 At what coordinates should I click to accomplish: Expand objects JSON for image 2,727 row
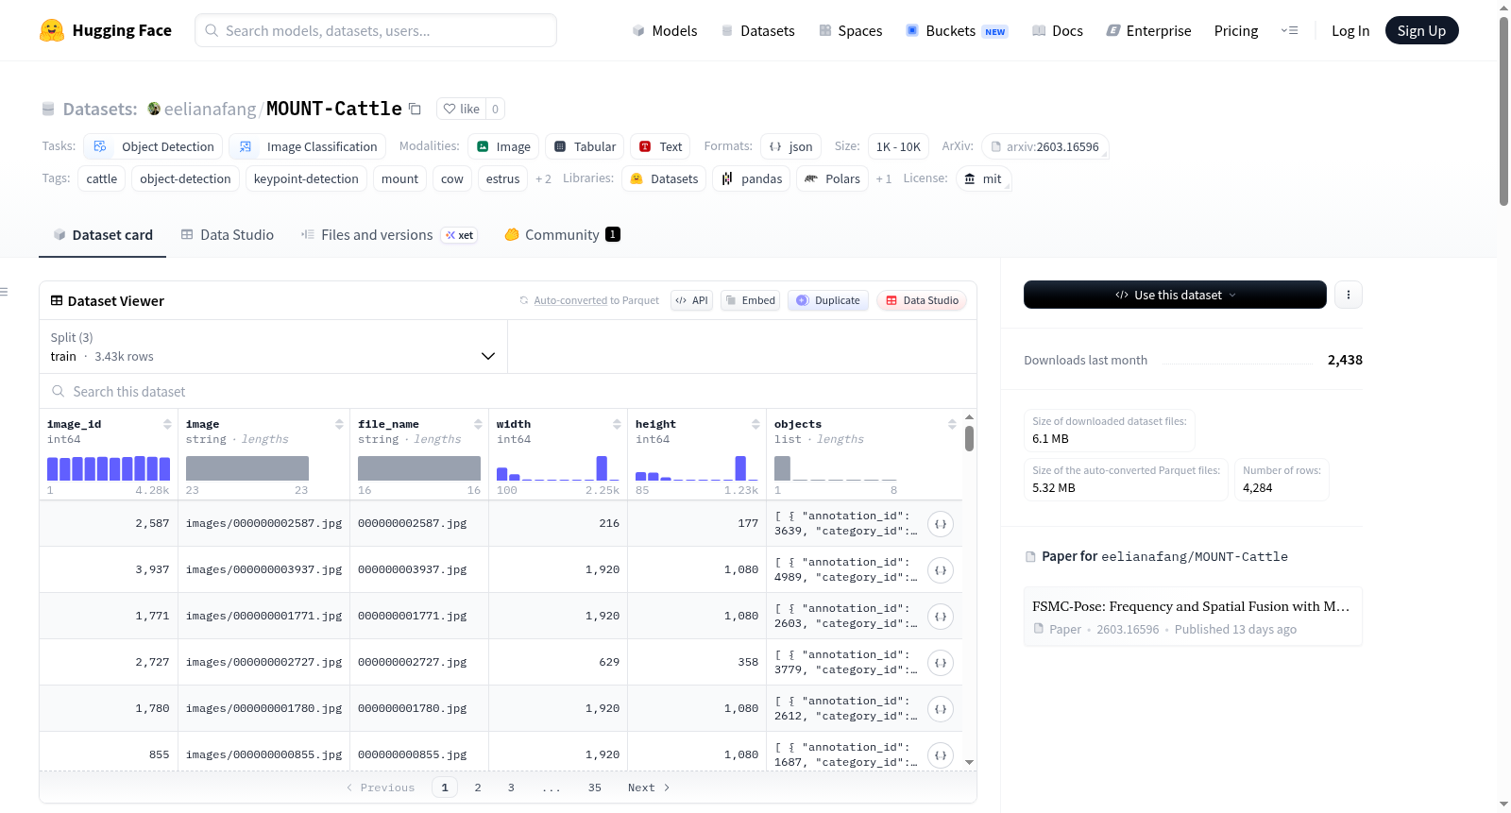[x=941, y=663]
